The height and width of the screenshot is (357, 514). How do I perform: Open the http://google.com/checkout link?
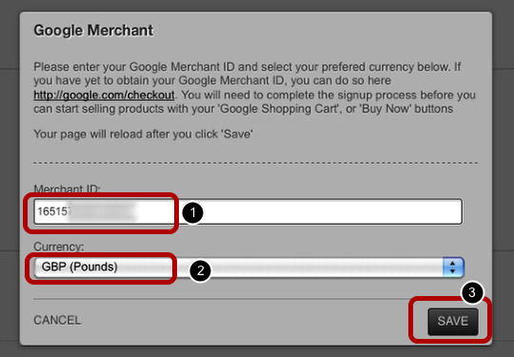pyautogui.click(x=104, y=95)
